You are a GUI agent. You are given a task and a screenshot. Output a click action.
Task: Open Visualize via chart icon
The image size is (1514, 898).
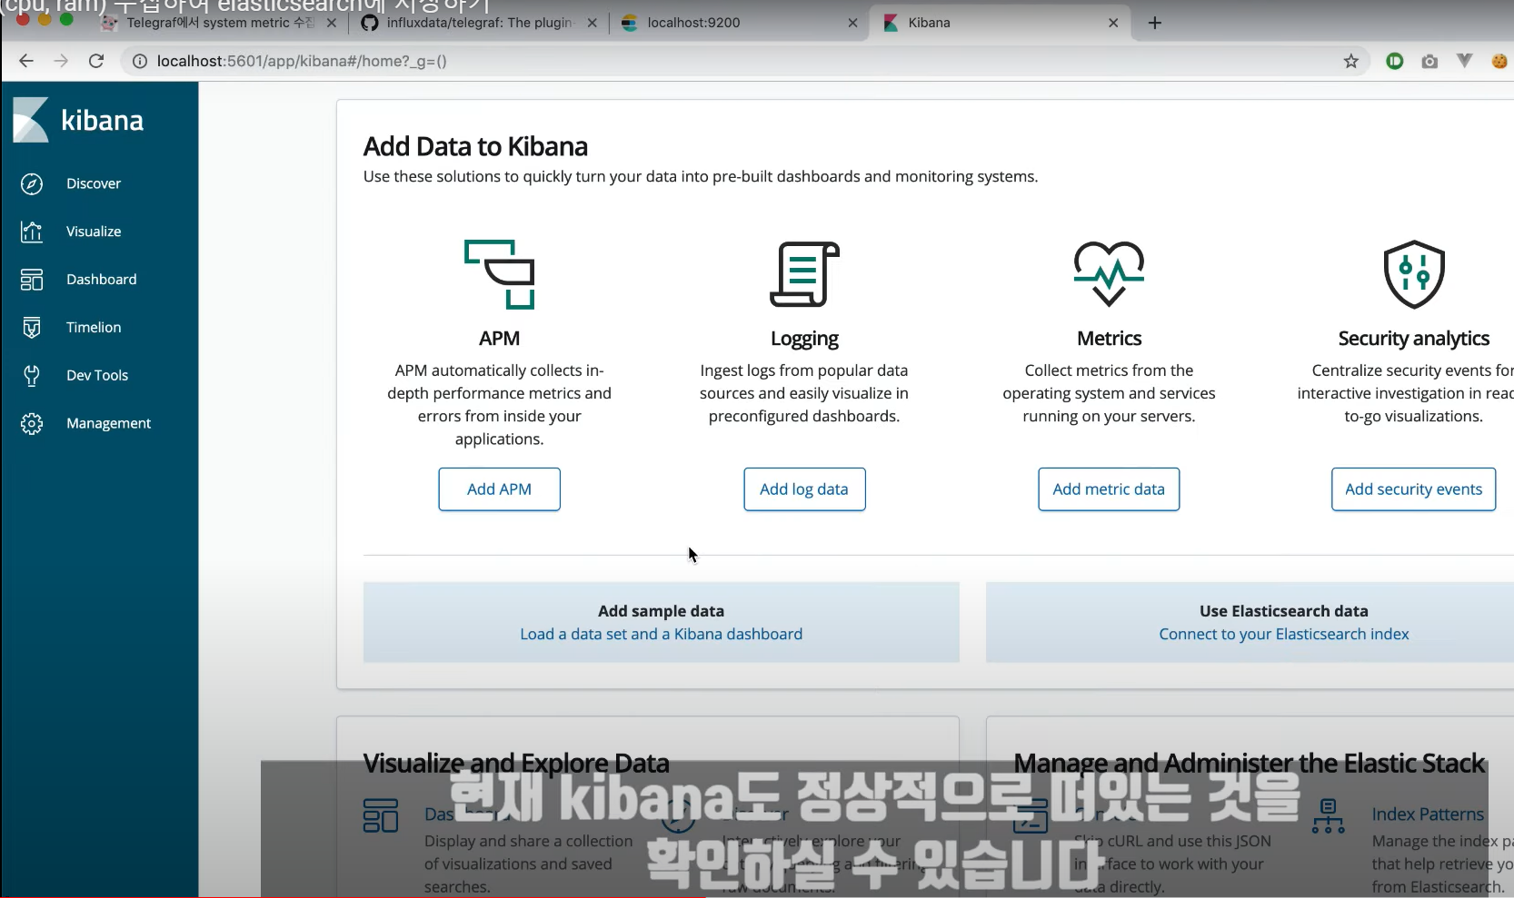tap(32, 232)
